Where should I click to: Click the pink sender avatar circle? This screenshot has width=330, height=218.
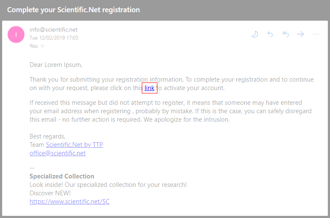pyautogui.click(x=16, y=35)
